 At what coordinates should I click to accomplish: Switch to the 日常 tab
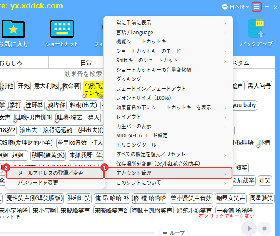(x=76, y=63)
